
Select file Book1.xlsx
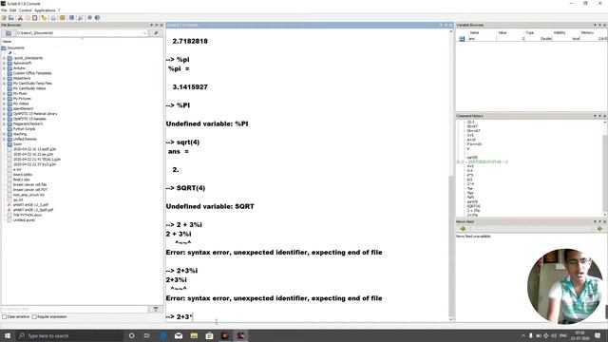coord(22,180)
